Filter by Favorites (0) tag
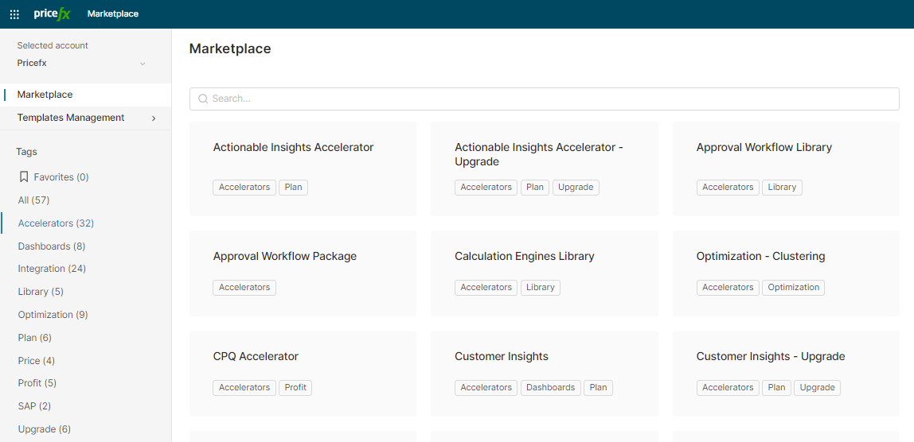914x442 pixels. point(53,176)
